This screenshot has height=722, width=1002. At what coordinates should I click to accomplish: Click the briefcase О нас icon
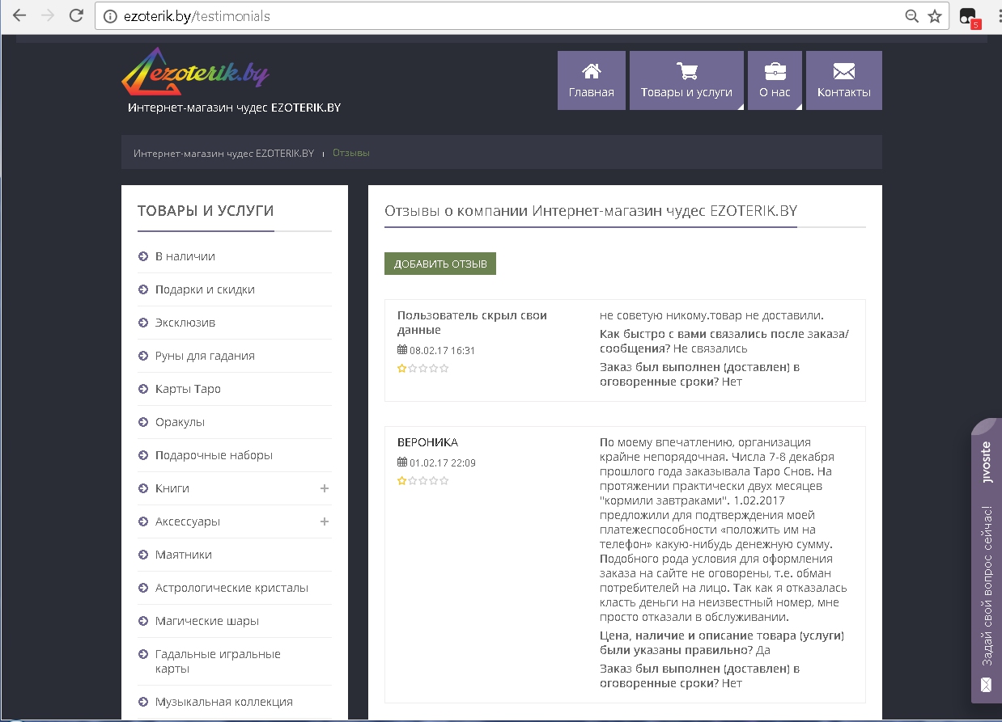[775, 71]
